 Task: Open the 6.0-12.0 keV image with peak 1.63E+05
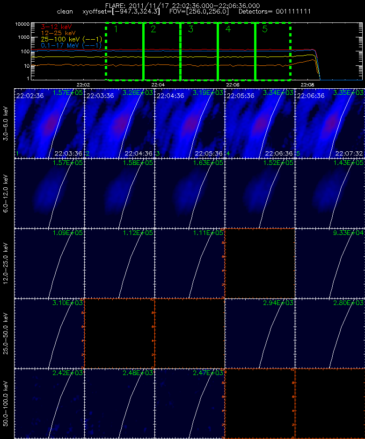tap(190, 193)
